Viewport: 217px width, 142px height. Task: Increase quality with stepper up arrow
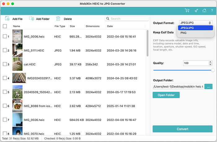tap(210, 62)
